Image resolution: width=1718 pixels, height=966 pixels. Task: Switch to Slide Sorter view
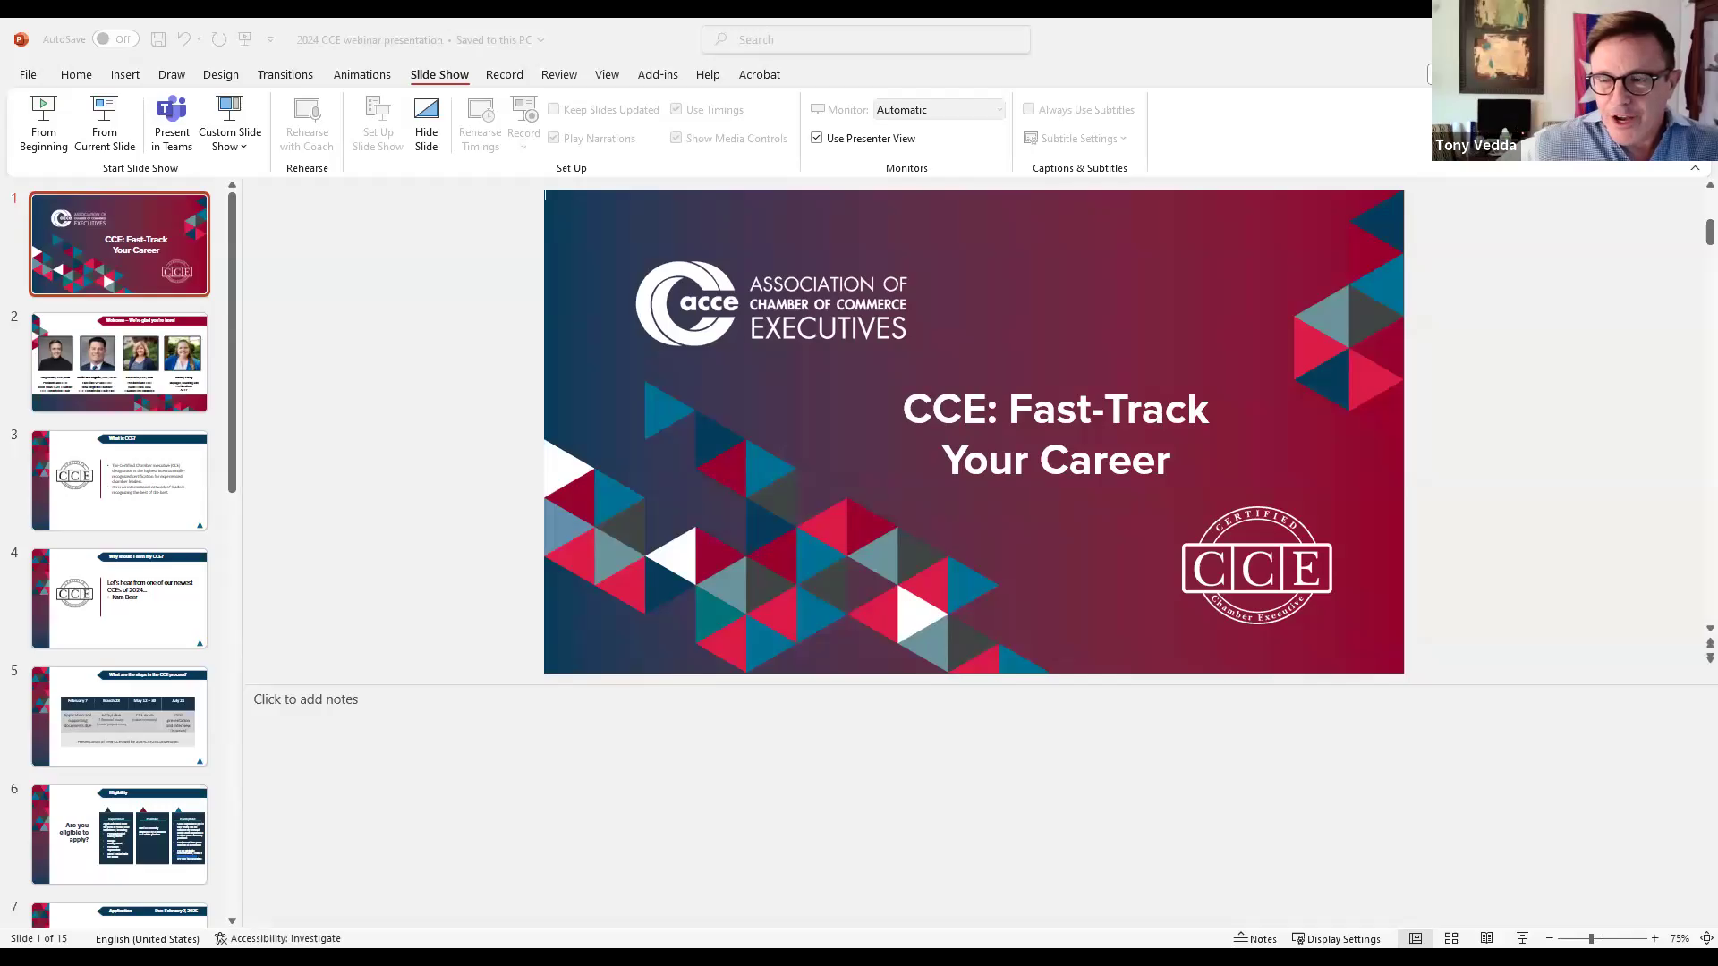(1451, 938)
